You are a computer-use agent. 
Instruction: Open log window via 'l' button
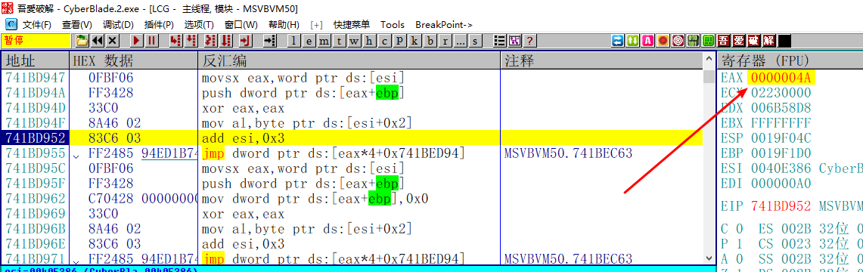click(294, 41)
